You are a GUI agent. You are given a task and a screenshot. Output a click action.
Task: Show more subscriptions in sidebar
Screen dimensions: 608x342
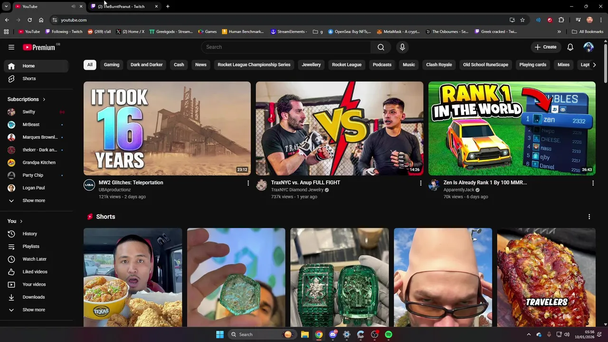(x=36, y=200)
